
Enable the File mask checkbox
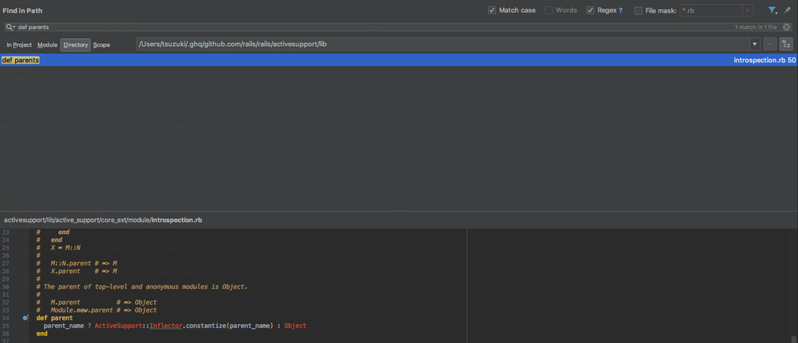(x=638, y=10)
